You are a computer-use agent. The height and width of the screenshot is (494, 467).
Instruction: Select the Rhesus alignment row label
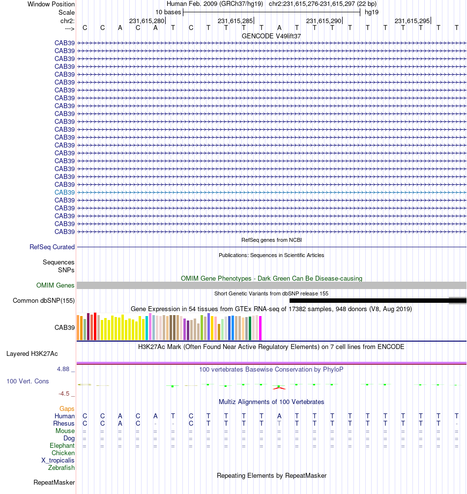pyautogui.click(x=64, y=423)
